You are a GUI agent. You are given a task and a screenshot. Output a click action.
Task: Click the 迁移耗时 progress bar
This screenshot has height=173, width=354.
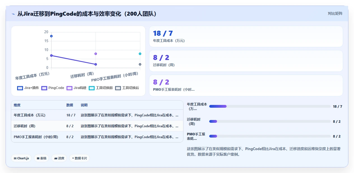270,121
